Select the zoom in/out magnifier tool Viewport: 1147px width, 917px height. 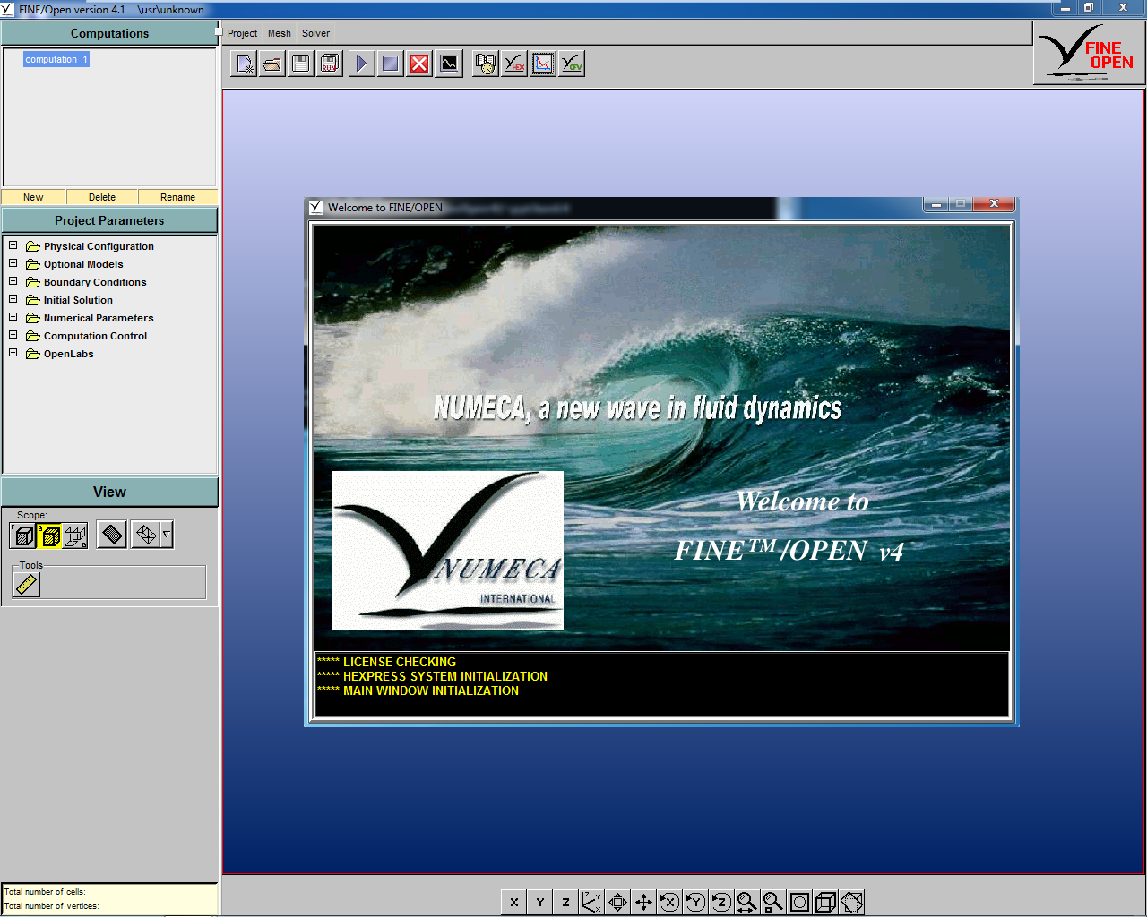click(747, 902)
